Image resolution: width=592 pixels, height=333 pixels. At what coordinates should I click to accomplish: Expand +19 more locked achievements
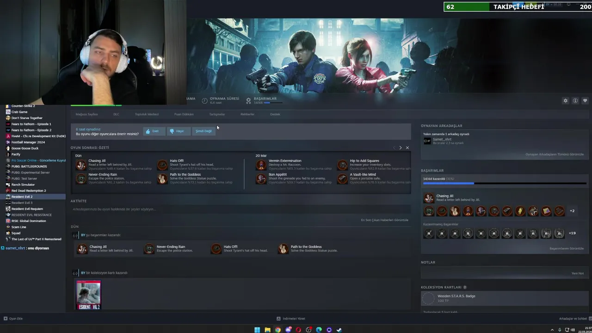572,233
